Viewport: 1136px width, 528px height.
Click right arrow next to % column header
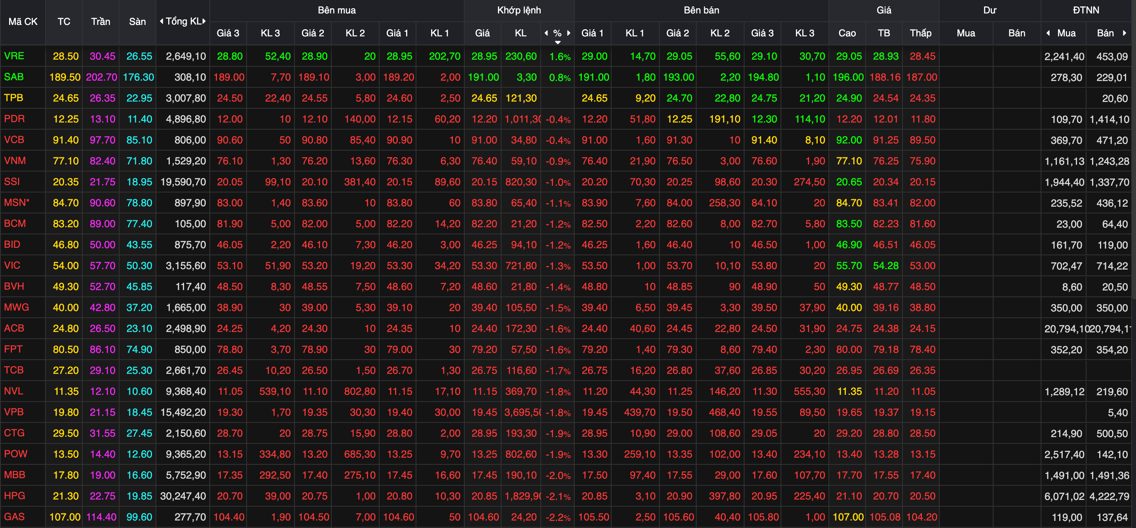coord(569,33)
